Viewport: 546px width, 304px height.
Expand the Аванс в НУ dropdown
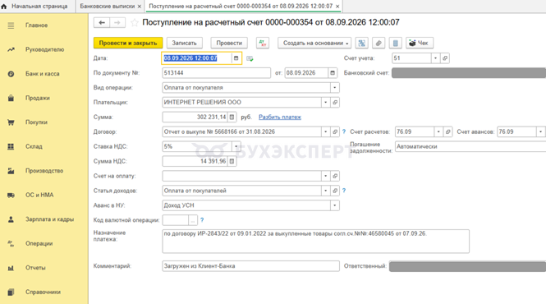point(335,205)
